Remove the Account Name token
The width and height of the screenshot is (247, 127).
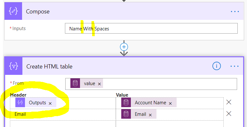point(170,103)
